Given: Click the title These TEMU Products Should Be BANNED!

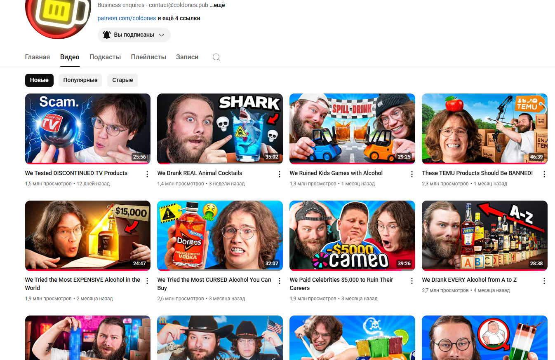Looking at the screenshot, I should (x=477, y=173).
